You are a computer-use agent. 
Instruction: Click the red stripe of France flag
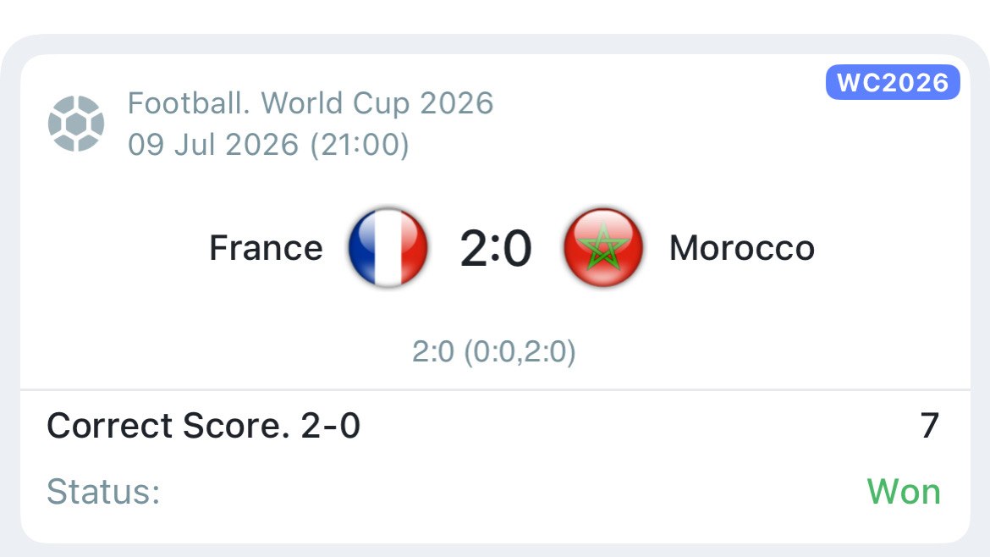click(x=415, y=247)
